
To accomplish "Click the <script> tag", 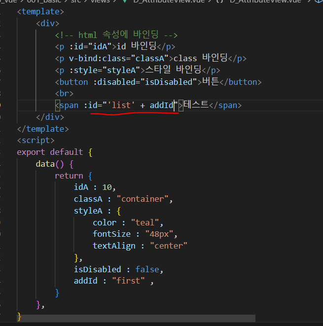I will 36,141.
